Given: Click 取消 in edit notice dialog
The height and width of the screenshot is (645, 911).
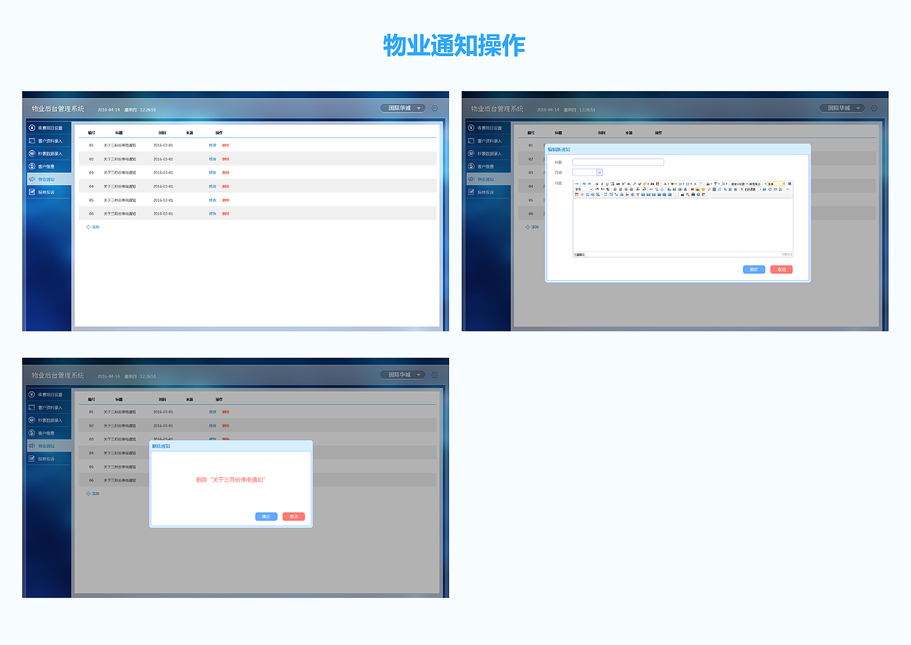Looking at the screenshot, I should tap(781, 270).
